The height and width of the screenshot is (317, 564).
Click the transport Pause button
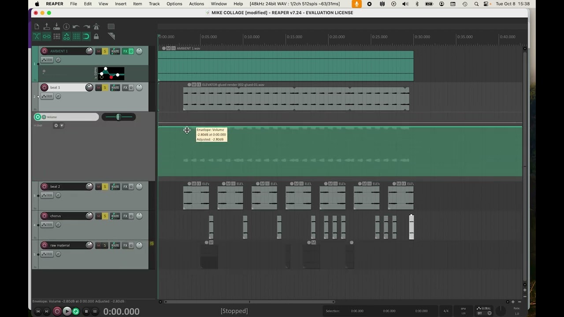pyautogui.click(x=95, y=311)
